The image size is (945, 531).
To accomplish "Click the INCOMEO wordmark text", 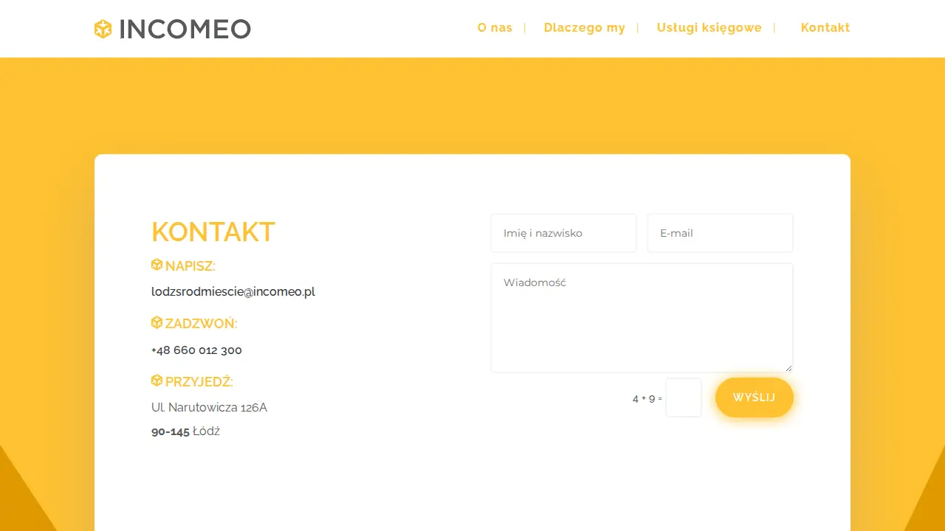I will click(185, 29).
